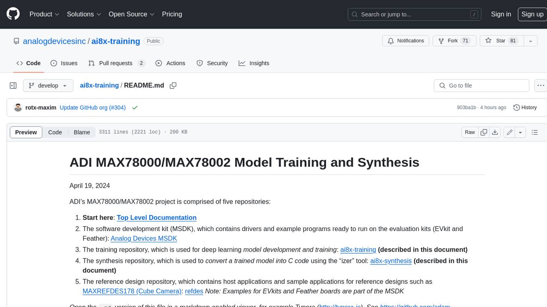Open the refdes repository link
Image resolution: width=547 pixels, height=307 pixels.
click(194, 291)
